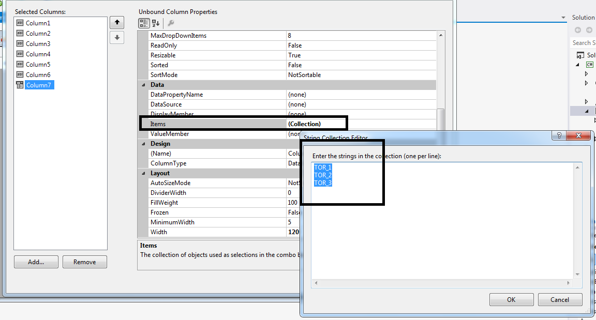The width and height of the screenshot is (596, 320).
Task: Click the Resizable value True
Action: pos(294,55)
